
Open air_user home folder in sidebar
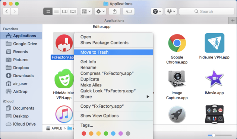(x=21, y=83)
